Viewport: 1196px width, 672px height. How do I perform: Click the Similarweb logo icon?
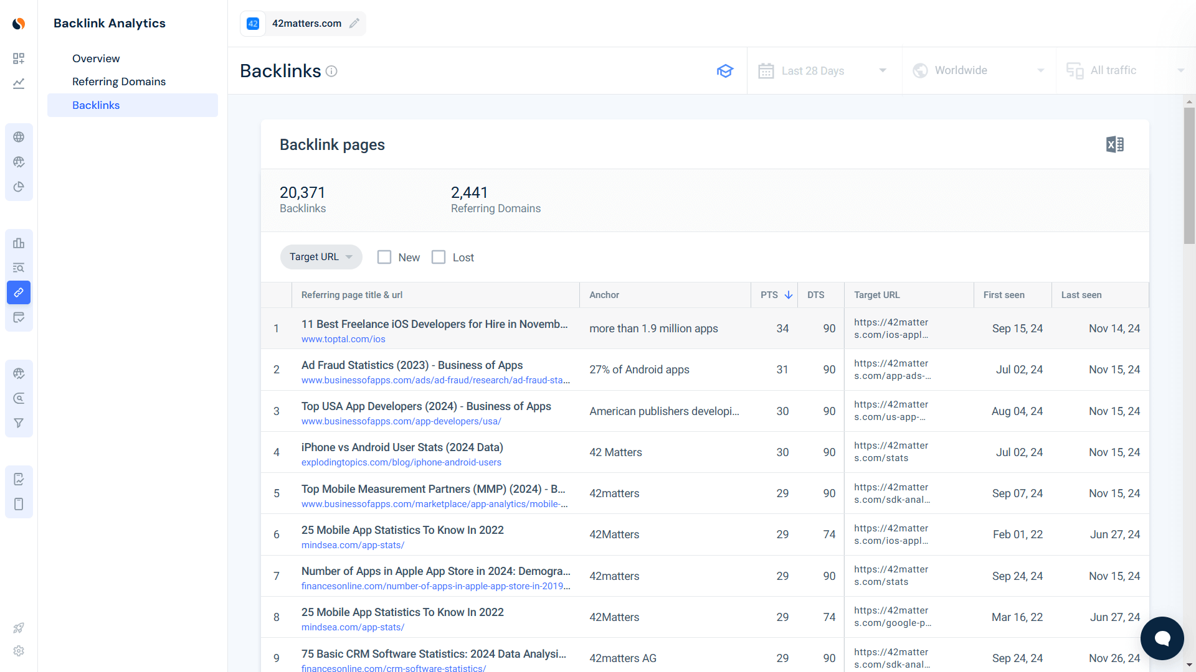click(19, 24)
